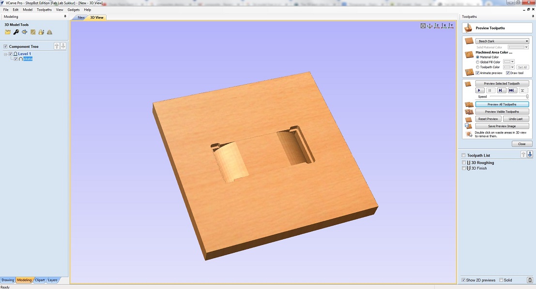This screenshot has height=289, width=536.
Task: Enable the Solid checkbox
Action: click(501, 280)
